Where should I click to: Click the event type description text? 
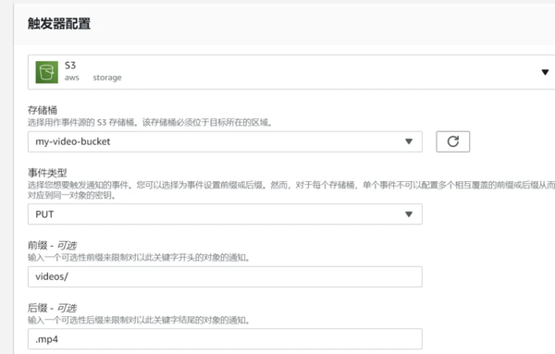click(x=291, y=189)
